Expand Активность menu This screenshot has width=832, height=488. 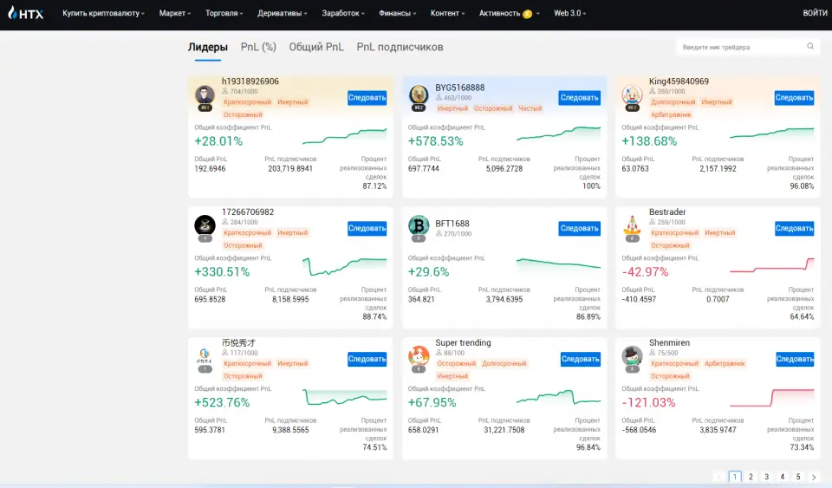click(509, 13)
